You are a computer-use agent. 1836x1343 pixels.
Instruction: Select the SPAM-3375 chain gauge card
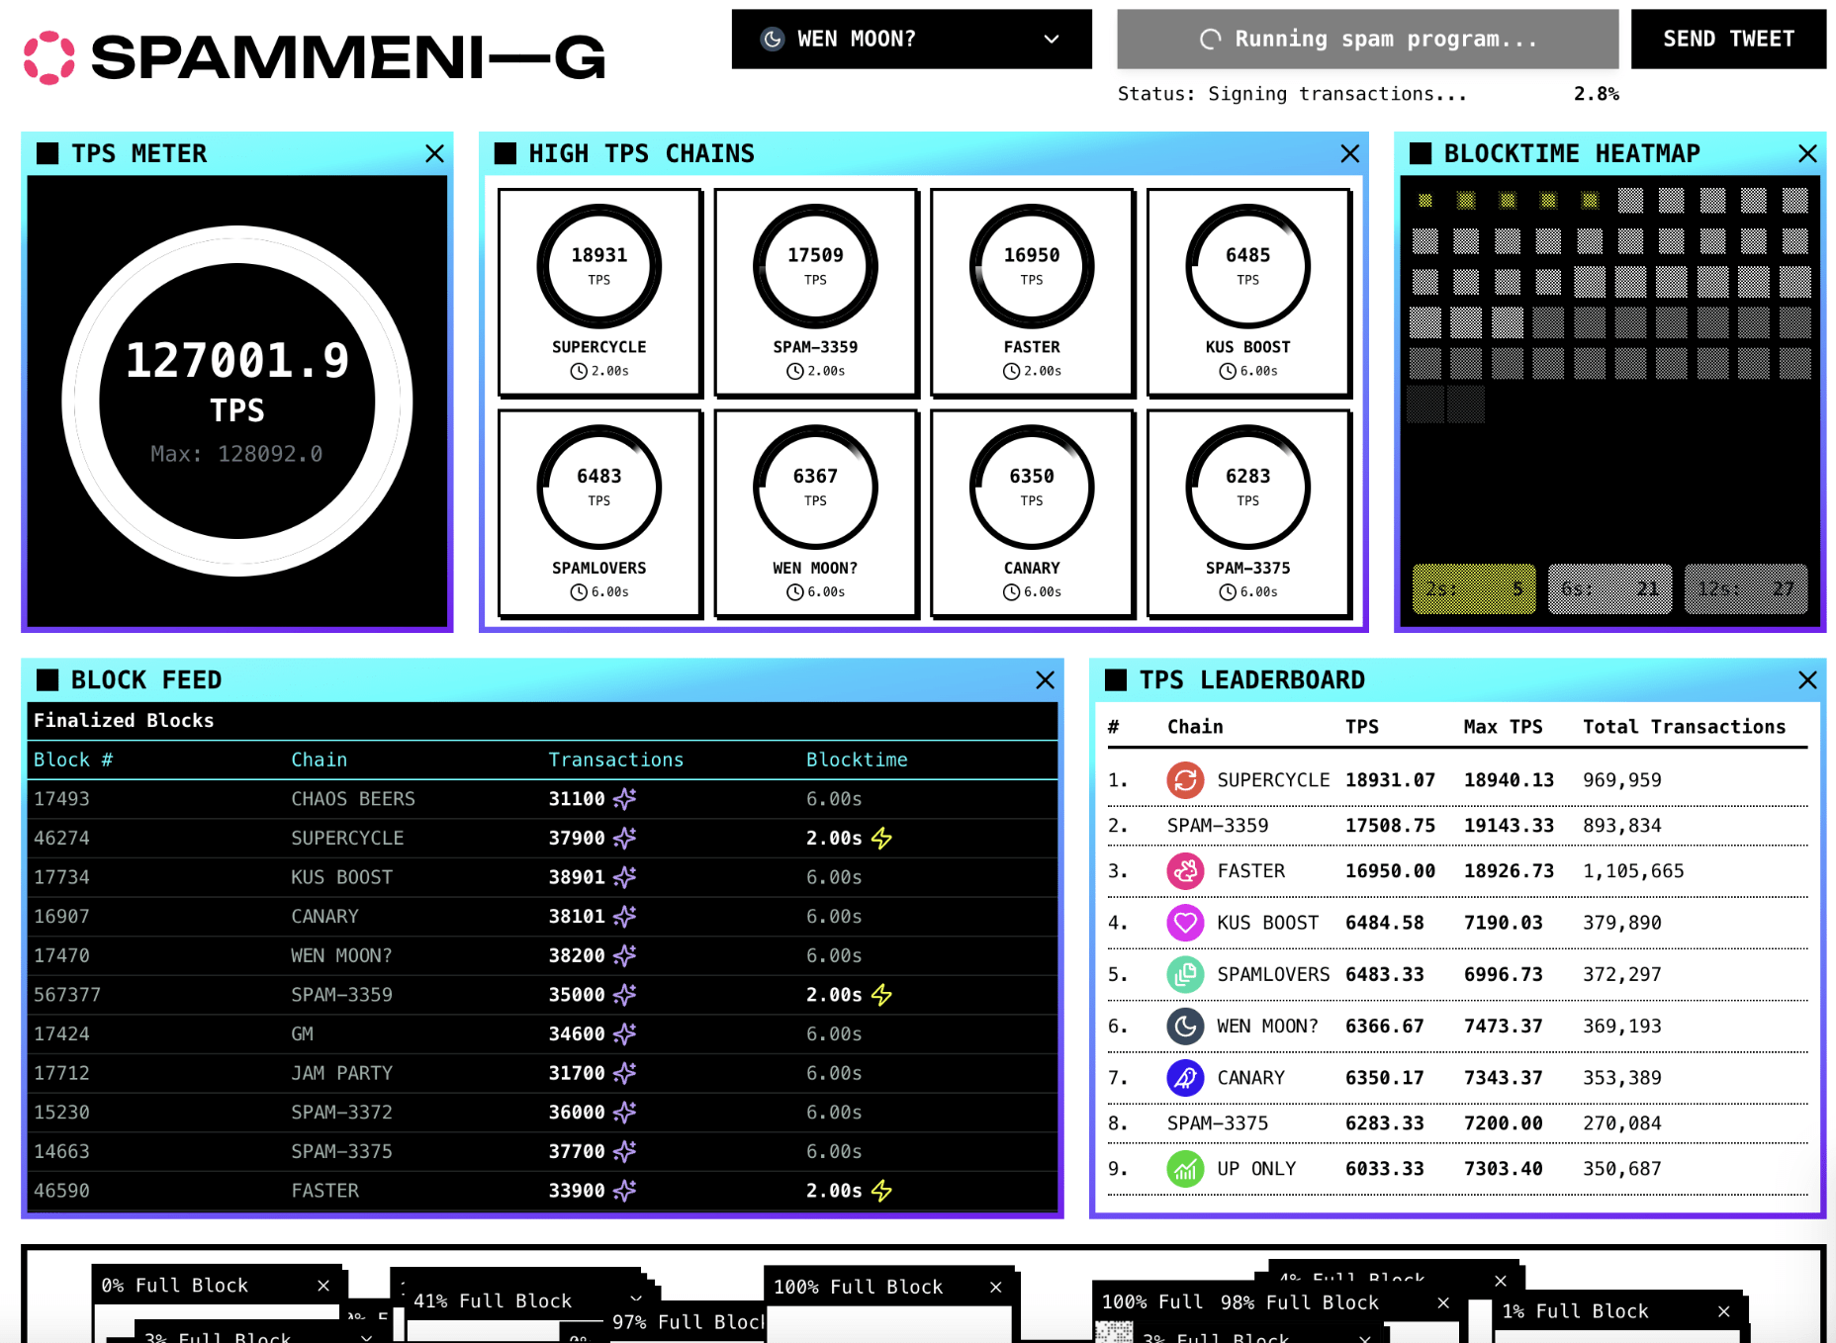tap(1248, 513)
